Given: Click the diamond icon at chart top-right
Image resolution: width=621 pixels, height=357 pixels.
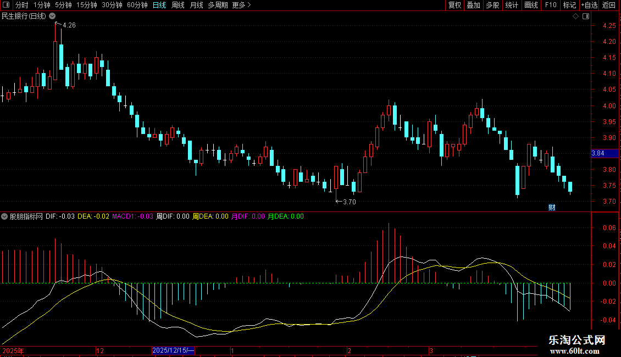Looking at the screenshot, I should click(x=575, y=16).
